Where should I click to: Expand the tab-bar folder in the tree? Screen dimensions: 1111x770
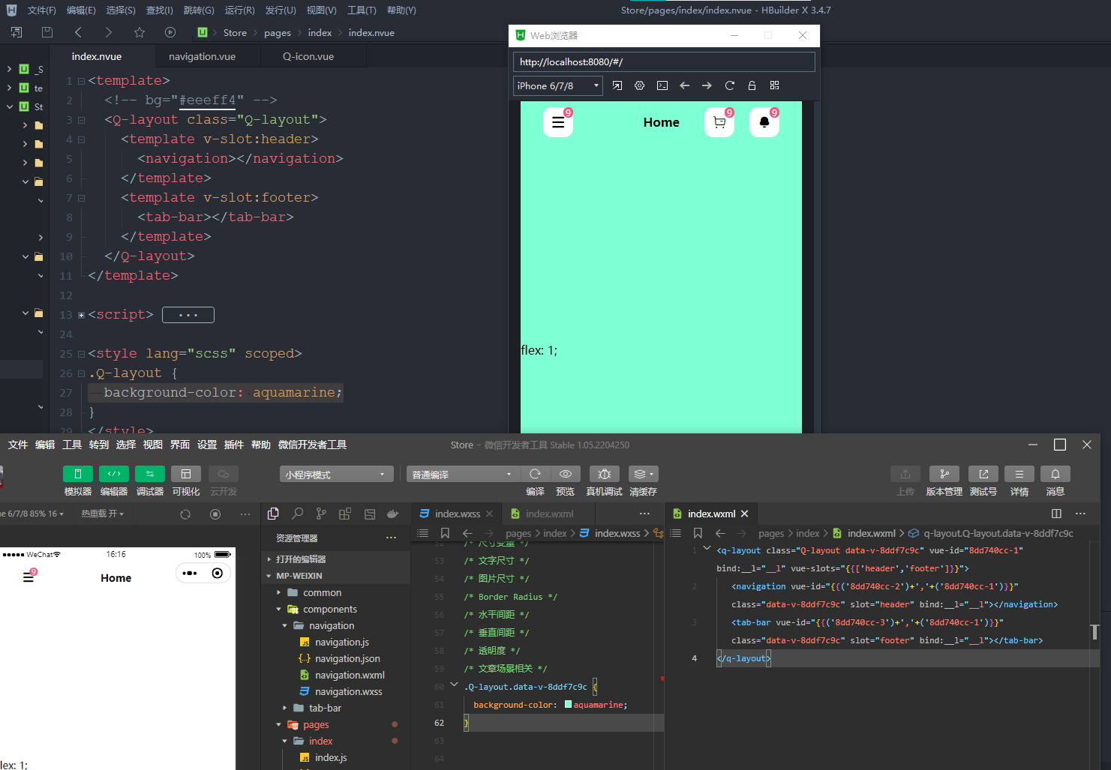click(324, 708)
